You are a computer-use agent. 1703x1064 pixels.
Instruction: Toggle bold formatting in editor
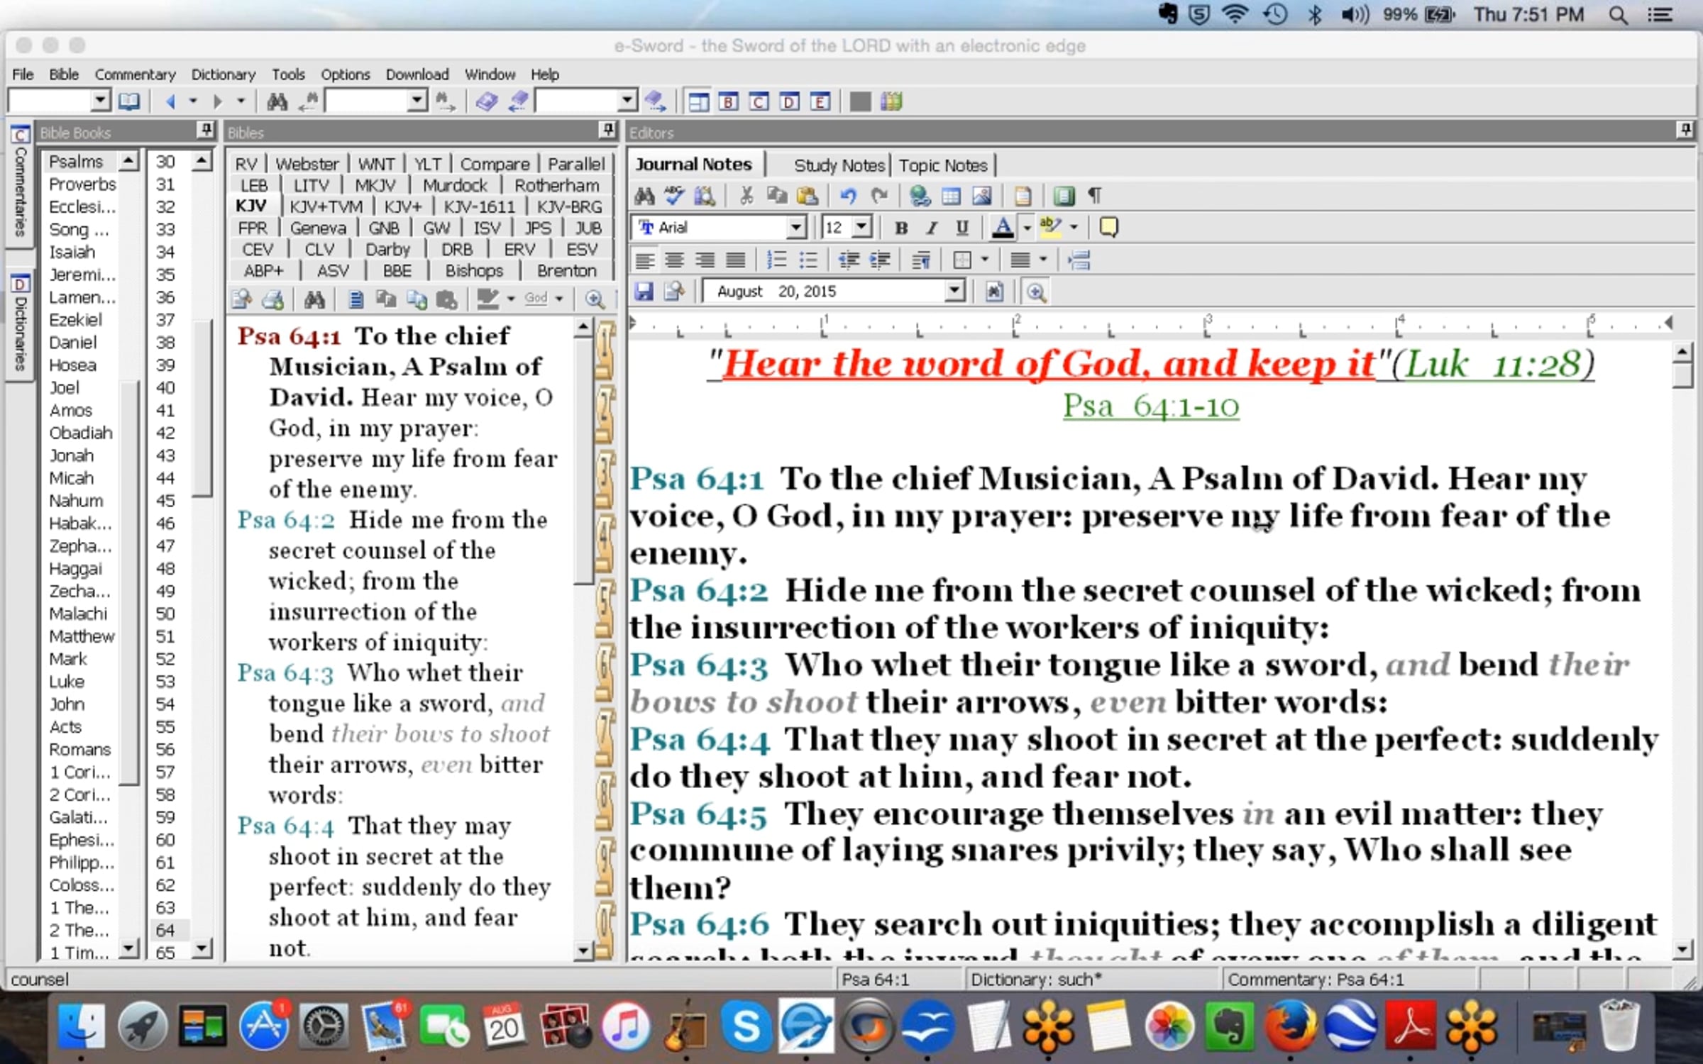(901, 228)
